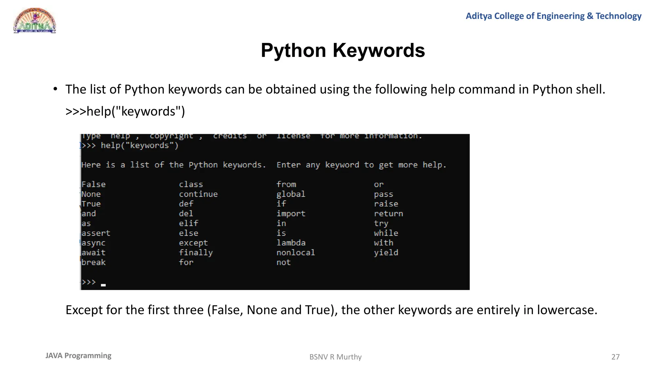Select keyword 'as' in terminal
The image size is (671, 377).
click(x=86, y=224)
